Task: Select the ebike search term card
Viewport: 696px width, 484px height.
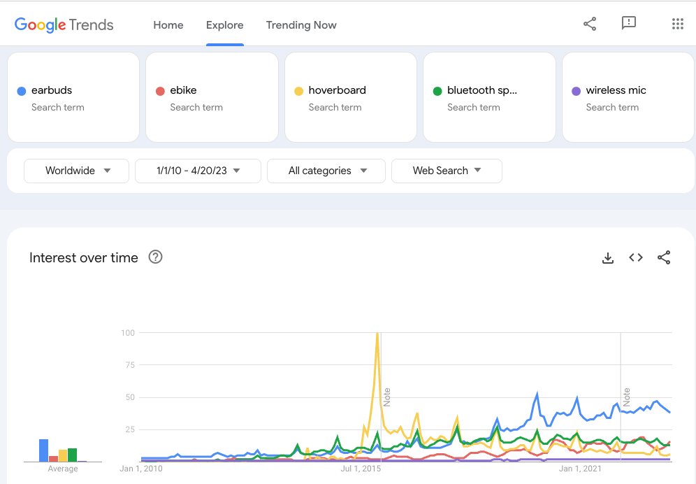Action: point(212,97)
